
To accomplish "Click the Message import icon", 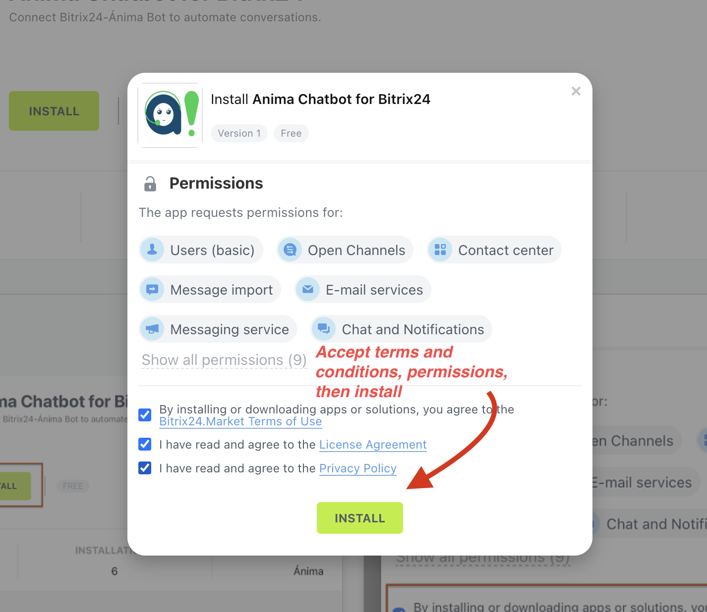I will [x=152, y=289].
